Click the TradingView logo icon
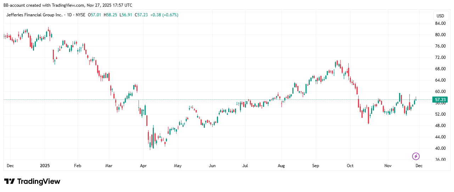The height and width of the screenshot is (192, 454). [10, 181]
